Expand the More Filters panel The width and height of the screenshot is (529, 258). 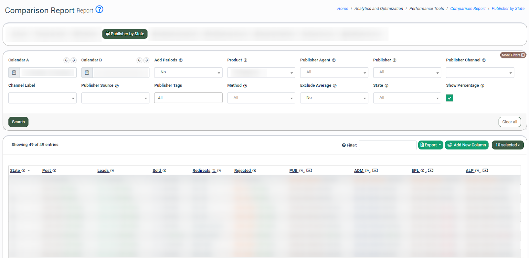[513, 55]
